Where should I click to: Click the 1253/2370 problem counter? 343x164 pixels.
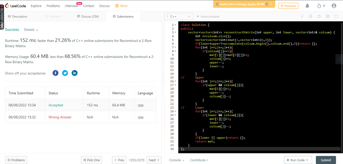click(137, 160)
